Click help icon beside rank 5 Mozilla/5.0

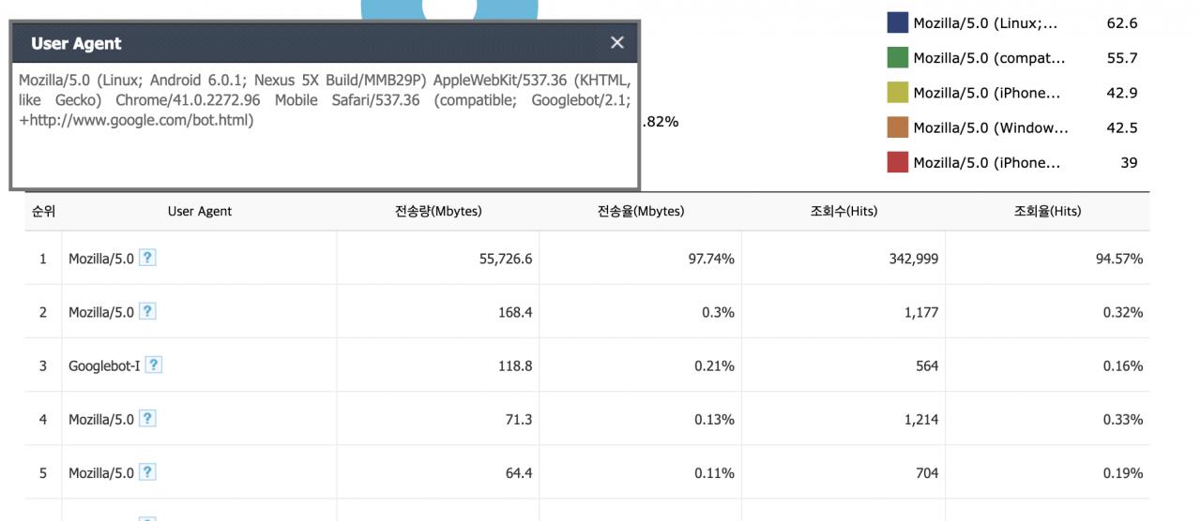point(147,472)
